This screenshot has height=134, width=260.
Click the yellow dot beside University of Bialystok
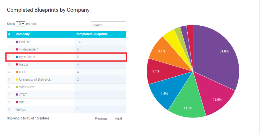pos(17,80)
